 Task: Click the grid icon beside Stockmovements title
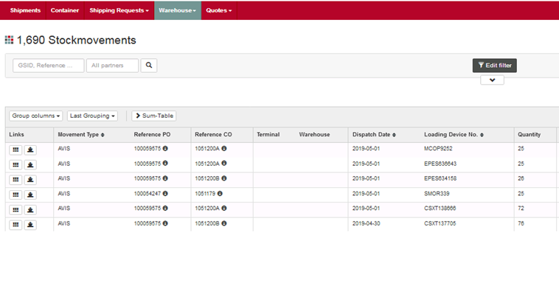(x=9, y=40)
